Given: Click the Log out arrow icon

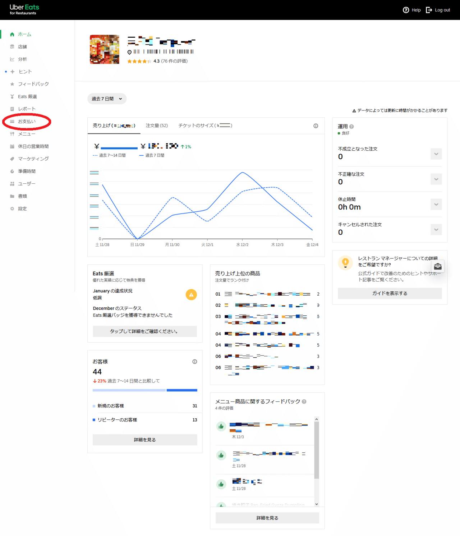Looking at the screenshot, I should click(429, 10).
